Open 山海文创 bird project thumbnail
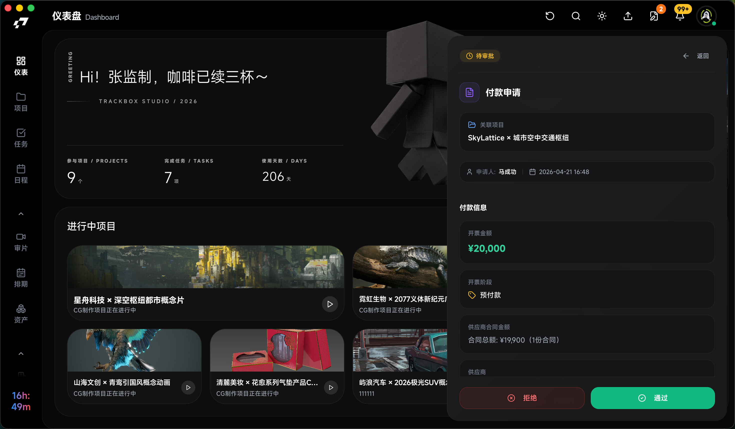735x429 pixels. tap(134, 350)
